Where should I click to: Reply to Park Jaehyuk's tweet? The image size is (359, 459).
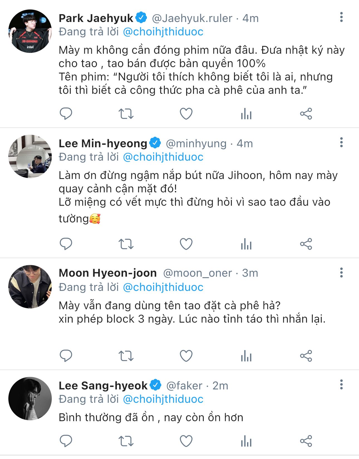tap(66, 114)
